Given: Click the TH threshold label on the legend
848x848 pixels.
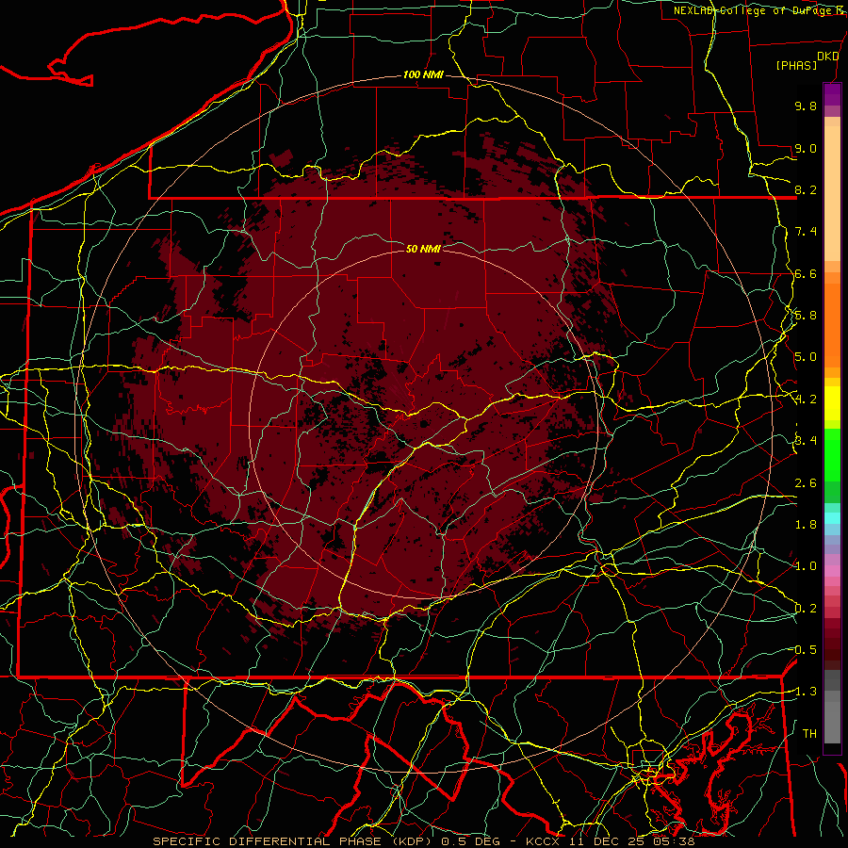Looking at the screenshot, I should 809,734.
